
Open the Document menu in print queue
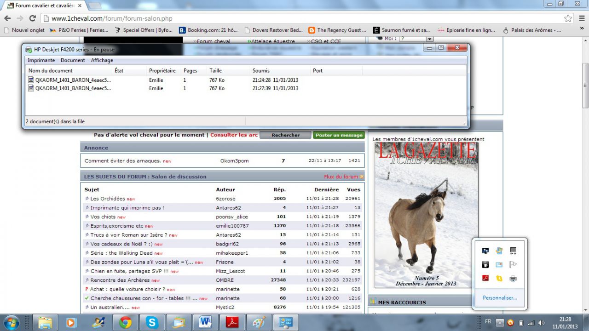pyautogui.click(x=73, y=60)
